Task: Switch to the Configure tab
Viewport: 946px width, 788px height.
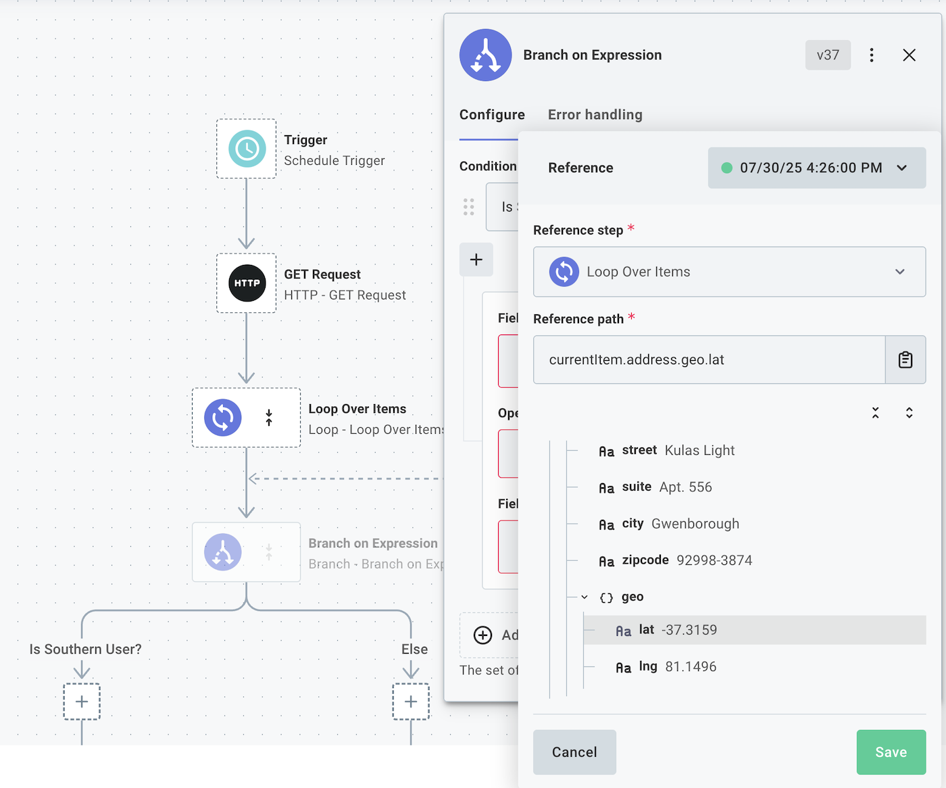Action: [492, 115]
